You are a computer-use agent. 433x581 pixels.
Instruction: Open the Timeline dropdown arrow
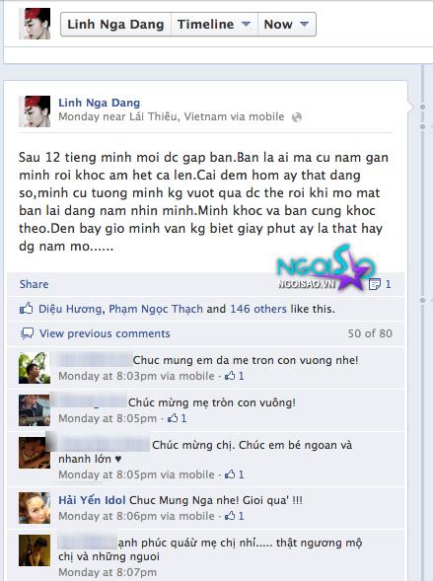click(246, 24)
